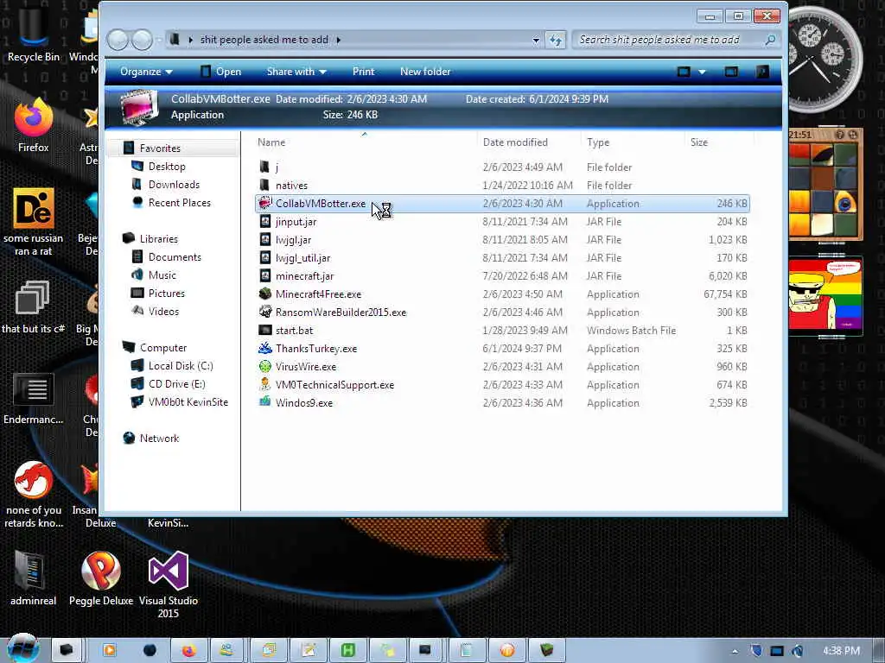Select the Endermanc... desktop icon

point(34,398)
